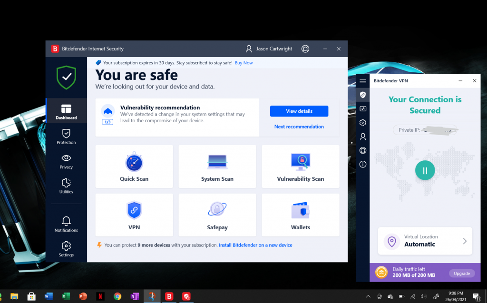
Task: Click Buy Now on the subscription banner
Action: [x=243, y=62]
